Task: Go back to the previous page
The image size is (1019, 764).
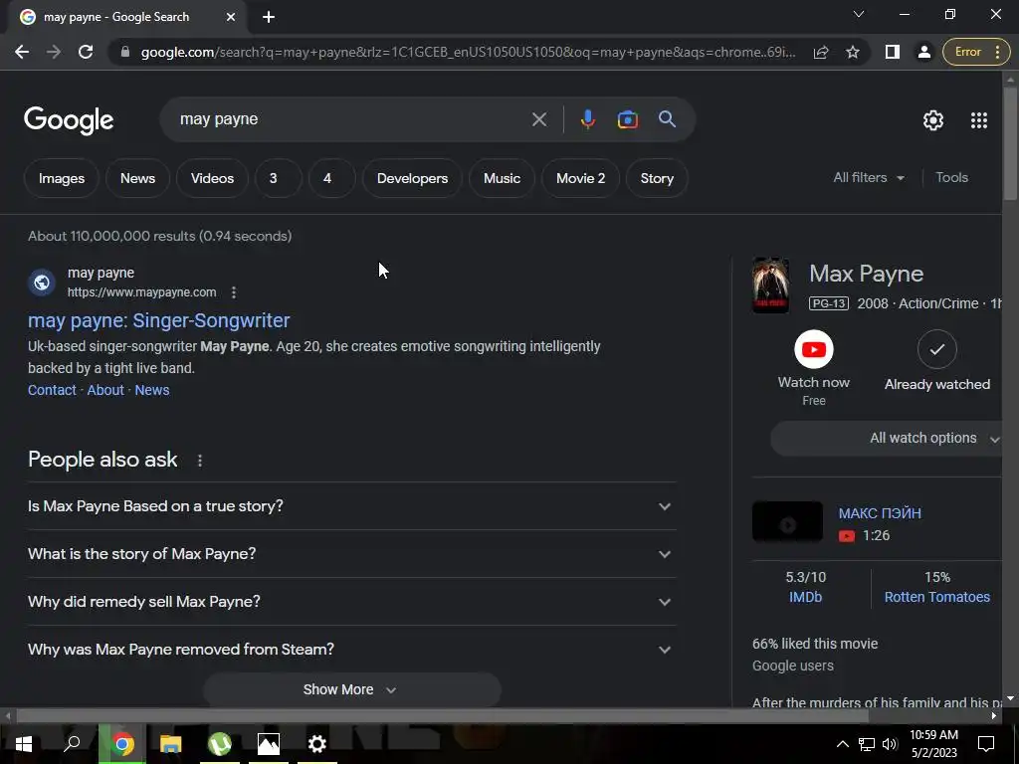Action: point(22,52)
